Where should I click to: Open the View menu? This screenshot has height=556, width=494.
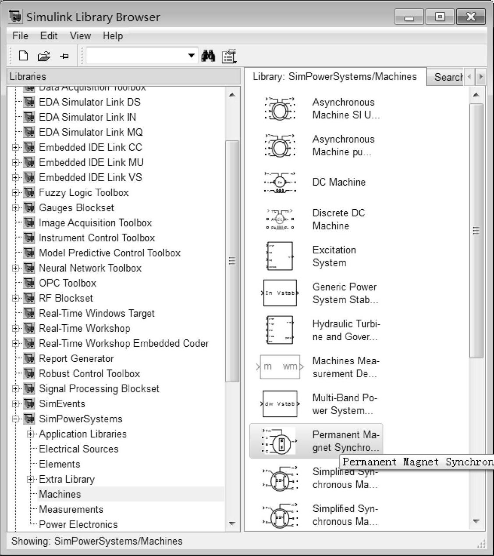pyautogui.click(x=80, y=36)
